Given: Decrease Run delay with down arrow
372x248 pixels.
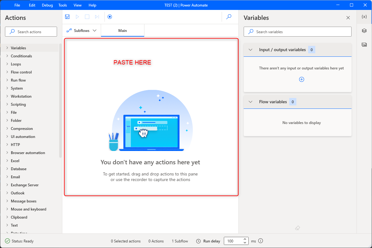Looking at the screenshot, I should tap(245, 243).
